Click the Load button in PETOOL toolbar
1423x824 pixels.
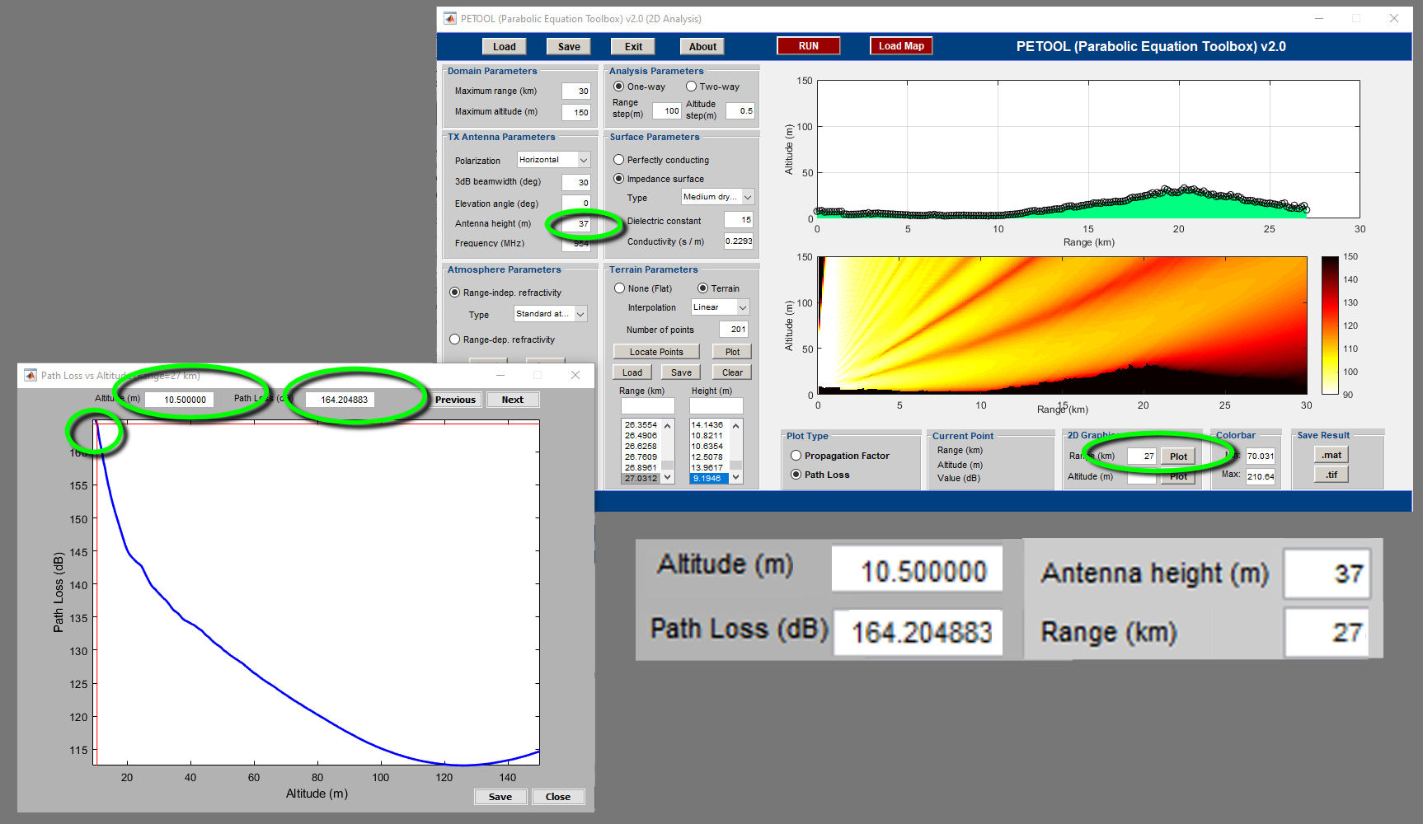[505, 47]
